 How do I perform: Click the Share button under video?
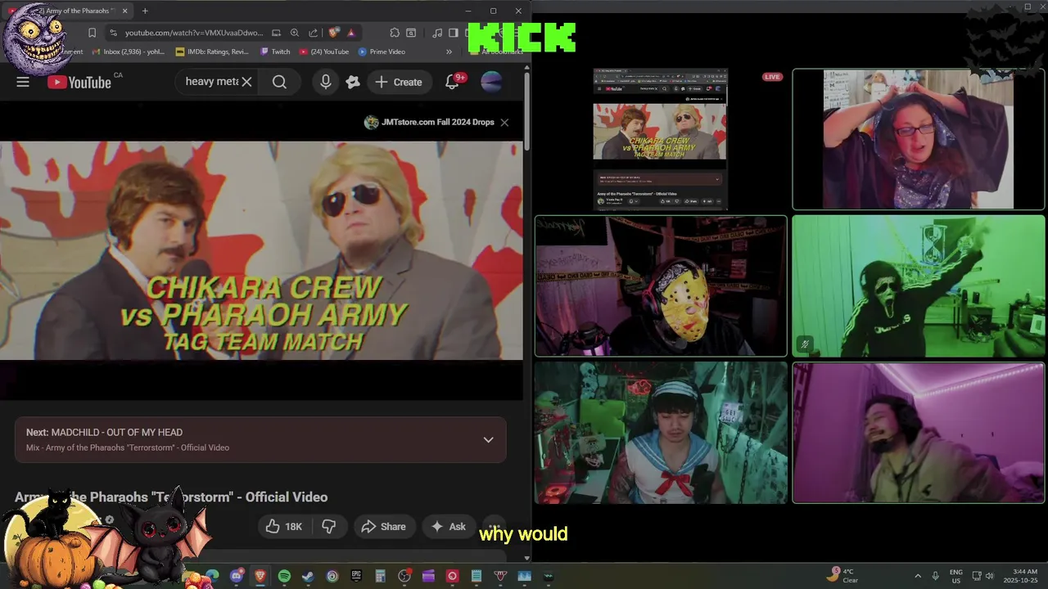tap(383, 527)
